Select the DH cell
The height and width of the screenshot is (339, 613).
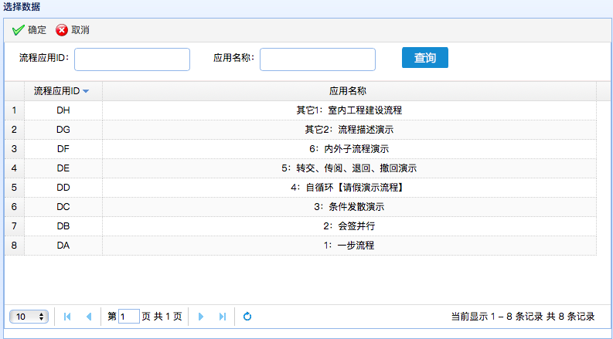click(63, 110)
